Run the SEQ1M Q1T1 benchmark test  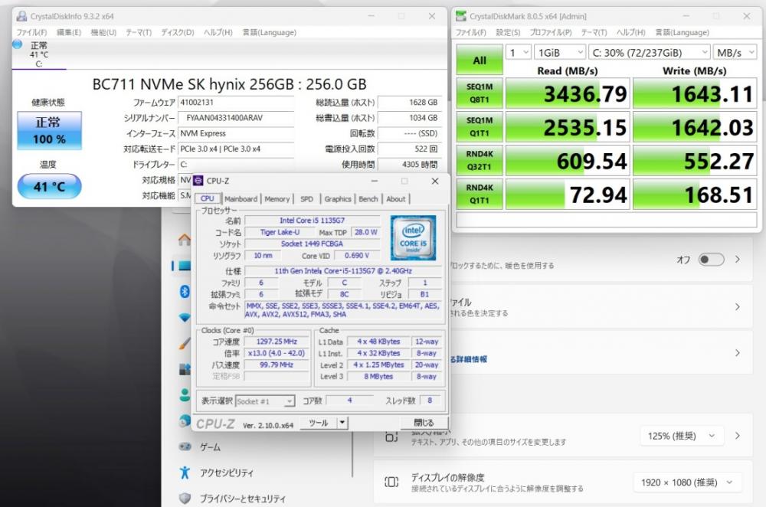(x=480, y=126)
